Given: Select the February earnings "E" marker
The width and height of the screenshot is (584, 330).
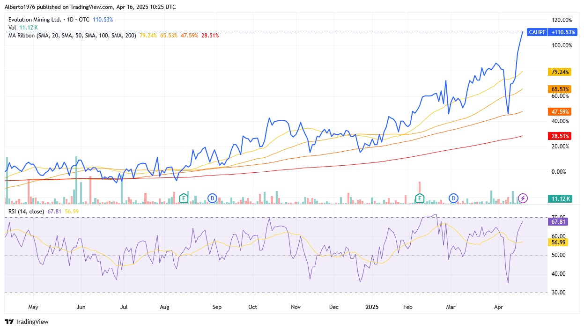Looking at the screenshot, I should pos(420,198).
